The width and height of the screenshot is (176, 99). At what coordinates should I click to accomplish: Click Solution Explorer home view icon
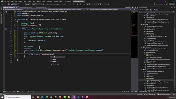pyautogui.click(x=140, y=10)
